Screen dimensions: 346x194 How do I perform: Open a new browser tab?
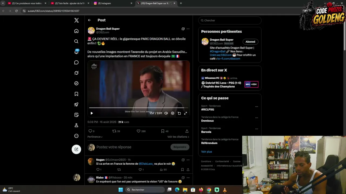(181, 3)
